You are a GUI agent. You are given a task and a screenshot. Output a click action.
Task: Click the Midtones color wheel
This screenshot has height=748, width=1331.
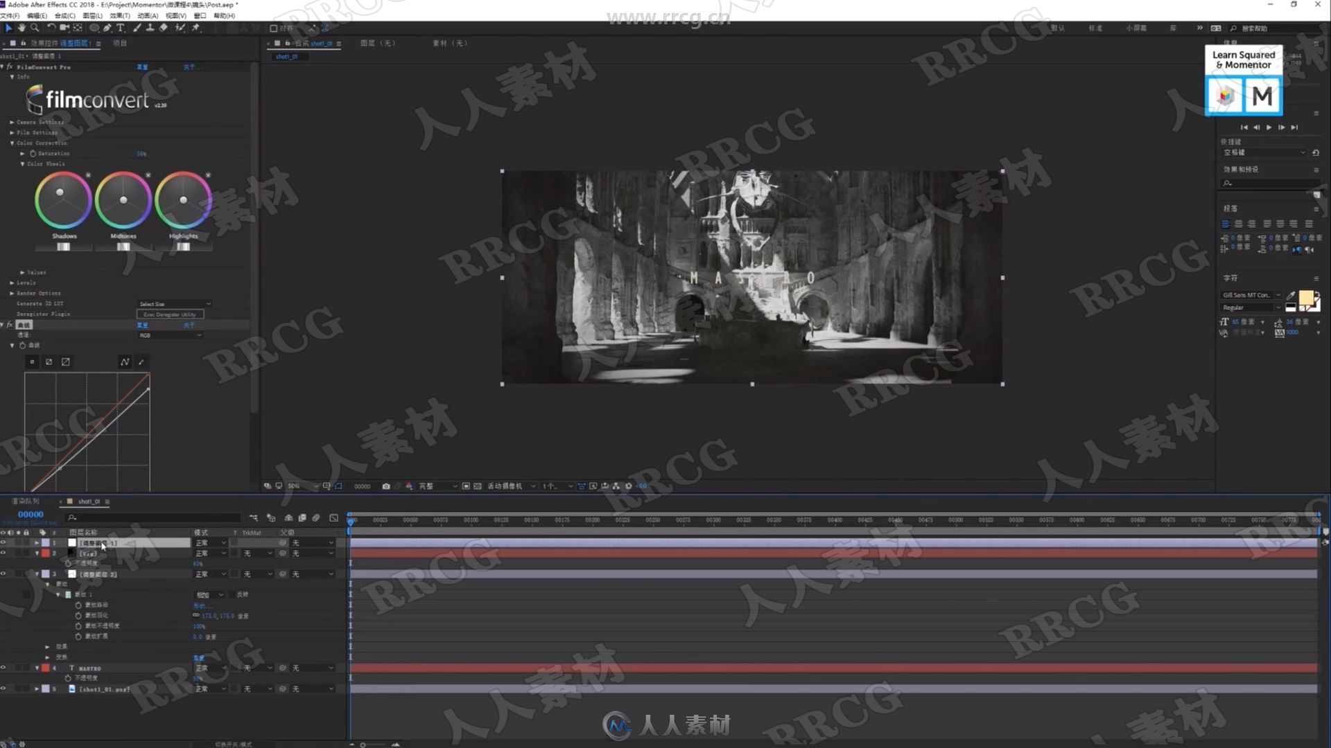pyautogui.click(x=123, y=200)
